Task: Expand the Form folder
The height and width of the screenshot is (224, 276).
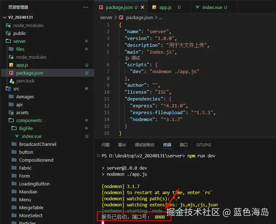Action: pos(24,176)
